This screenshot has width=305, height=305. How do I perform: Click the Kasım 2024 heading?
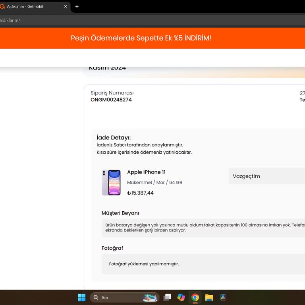[107, 68]
